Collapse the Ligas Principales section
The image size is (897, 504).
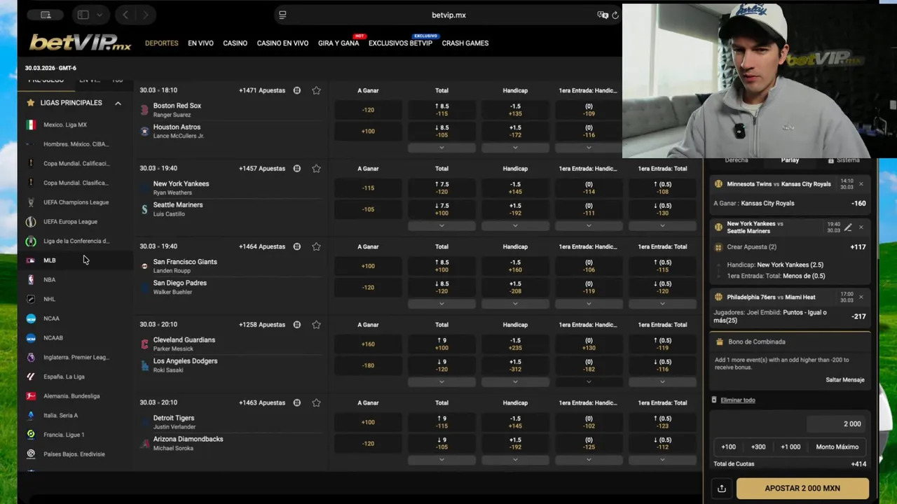pos(118,103)
